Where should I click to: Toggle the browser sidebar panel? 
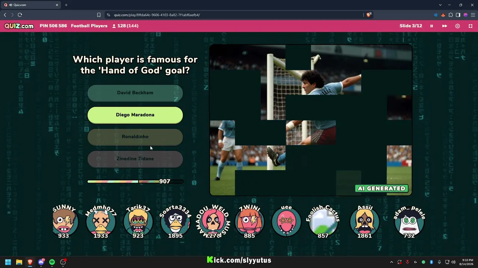click(x=458, y=15)
